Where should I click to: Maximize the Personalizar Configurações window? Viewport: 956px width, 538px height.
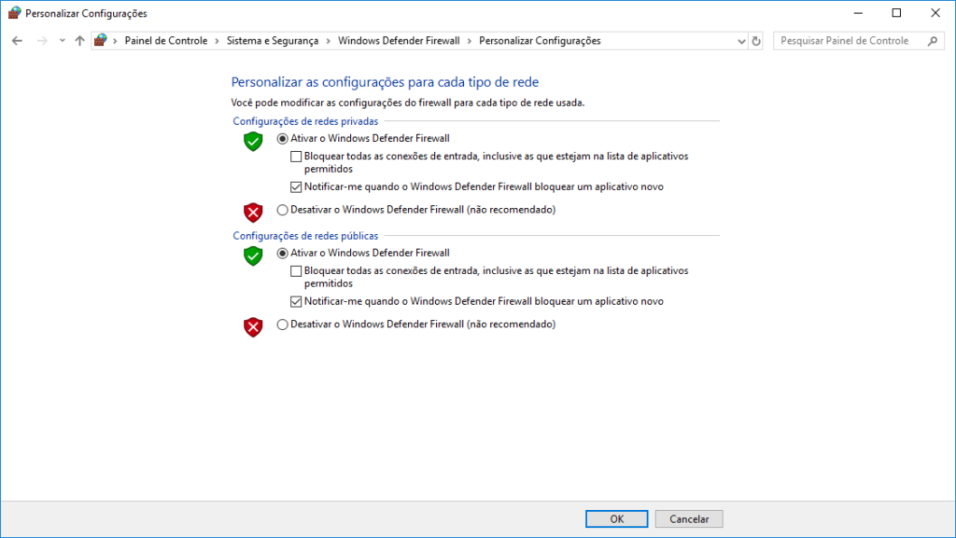point(896,13)
